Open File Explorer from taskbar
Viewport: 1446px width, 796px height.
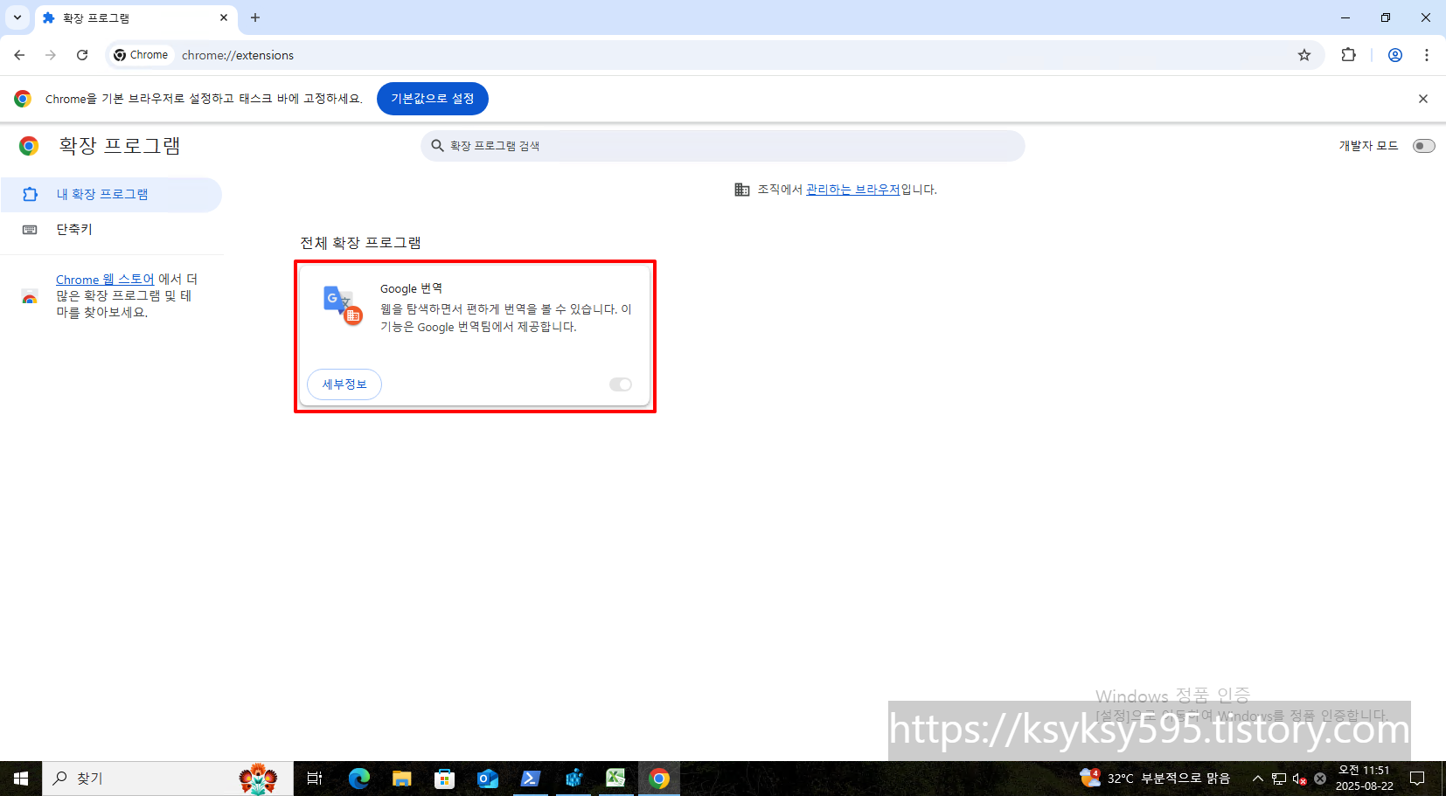(401, 779)
